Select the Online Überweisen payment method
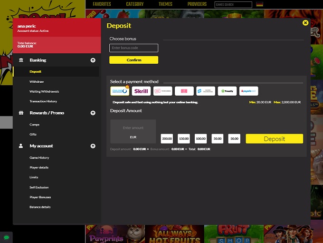 tap(120, 91)
